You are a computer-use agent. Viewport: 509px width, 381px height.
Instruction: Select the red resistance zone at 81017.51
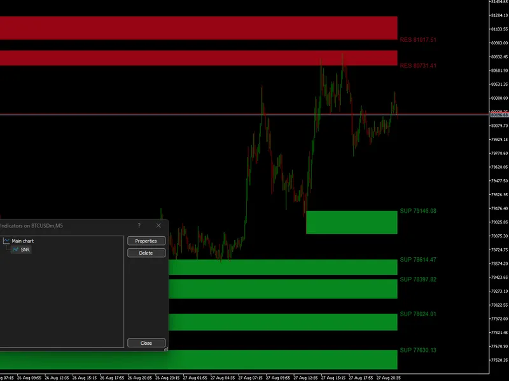tap(199, 28)
